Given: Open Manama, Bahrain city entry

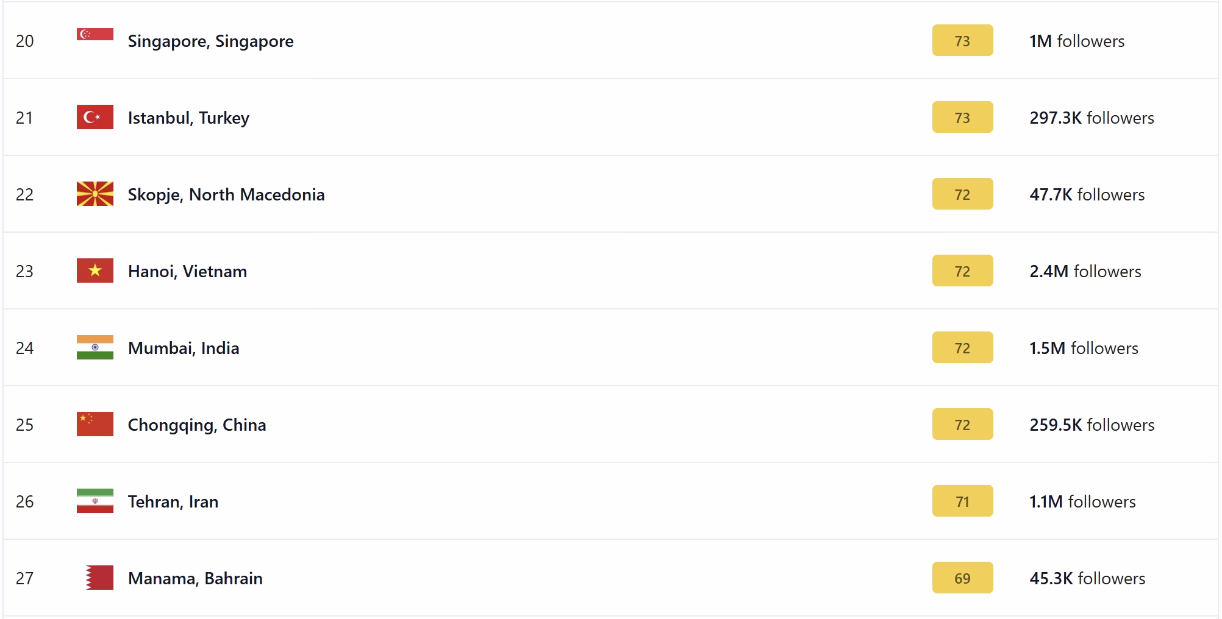Looking at the screenshot, I should [x=195, y=578].
